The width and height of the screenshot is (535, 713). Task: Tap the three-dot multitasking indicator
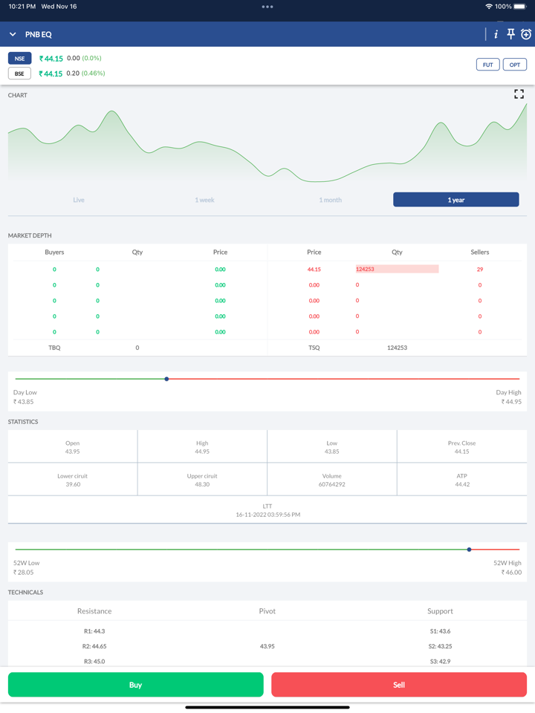click(x=267, y=7)
